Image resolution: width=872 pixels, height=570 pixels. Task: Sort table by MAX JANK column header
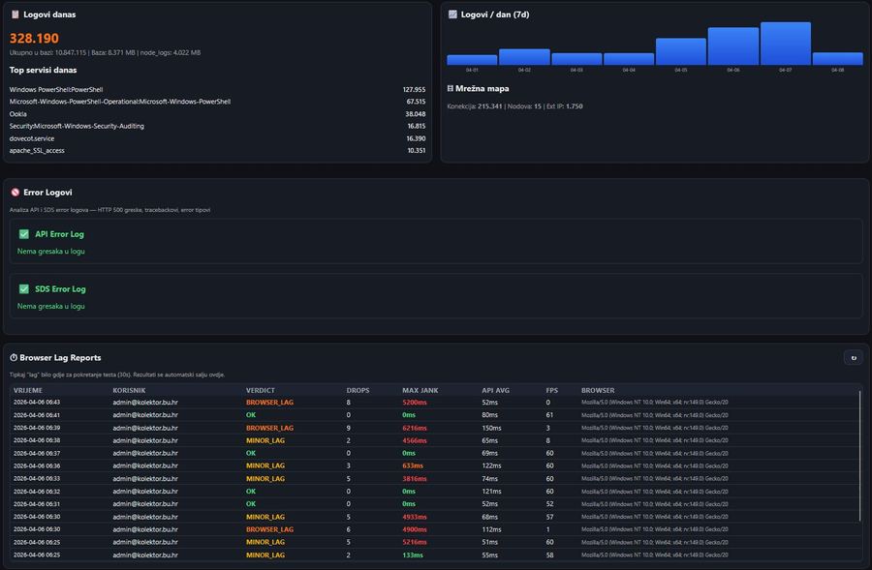point(420,390)
